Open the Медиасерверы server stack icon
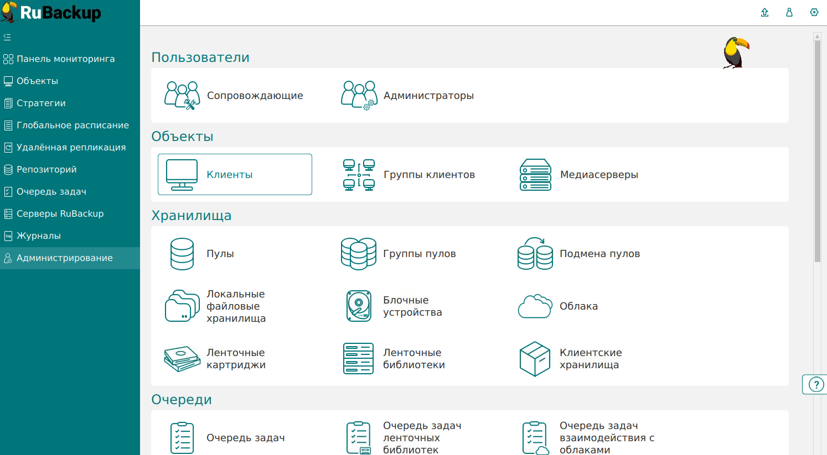The width and height of the screenshot is (827, 455). click(x=535, y=175)
